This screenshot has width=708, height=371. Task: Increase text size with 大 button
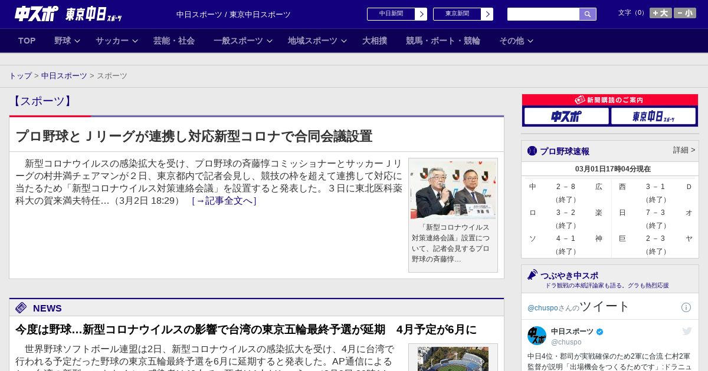(661, 13)
